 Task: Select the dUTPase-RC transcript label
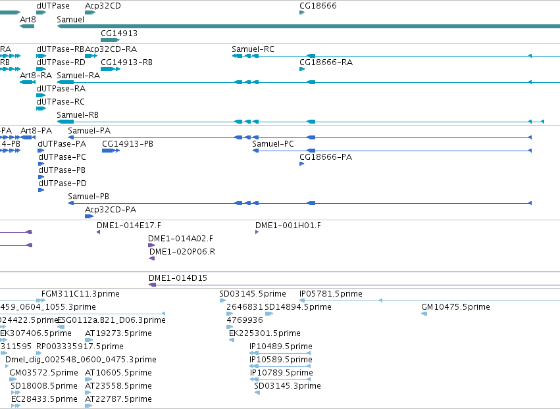pos(61,102)
